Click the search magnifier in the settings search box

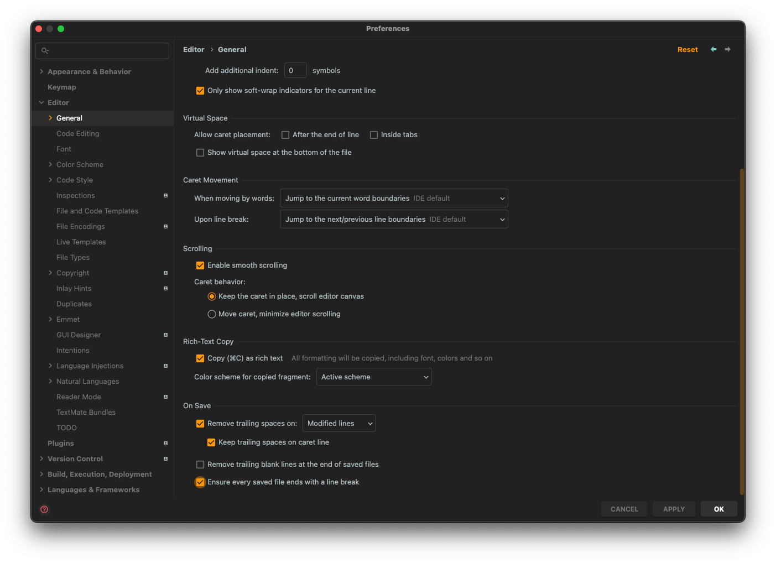coord(45,50)
